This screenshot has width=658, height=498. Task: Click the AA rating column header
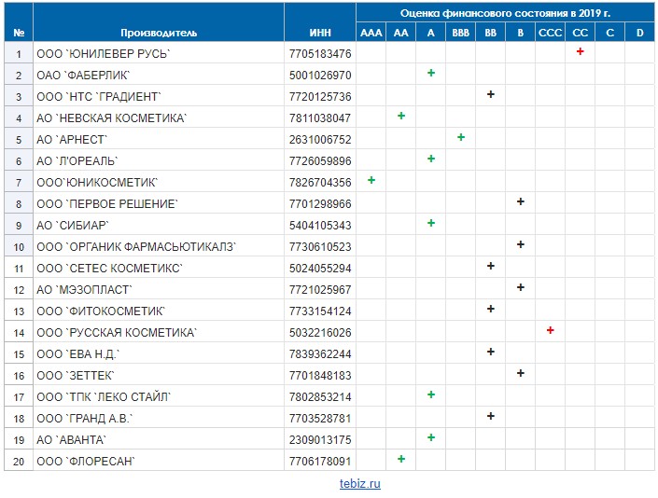(401, 33)
